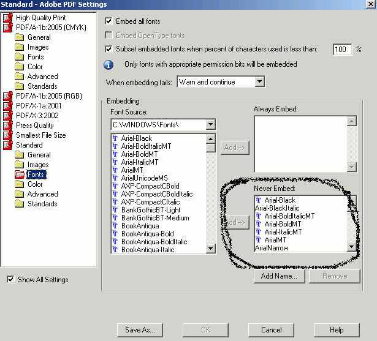Click the Color folder icon under Standard
Viewport: 377px width, 341px height.
coord(19,184)
